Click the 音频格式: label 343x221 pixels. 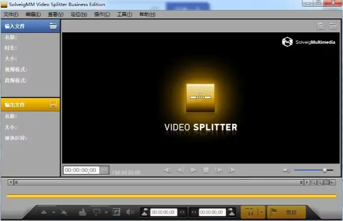[16, 81]
